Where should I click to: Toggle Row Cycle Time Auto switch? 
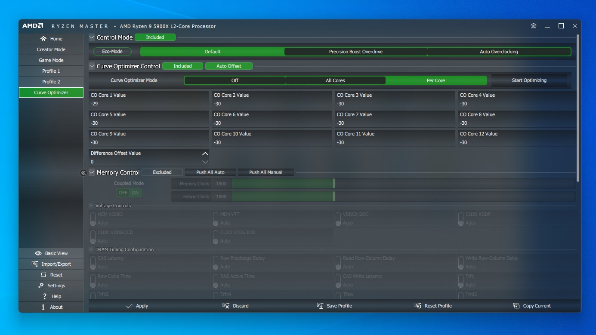coord(93,281)
